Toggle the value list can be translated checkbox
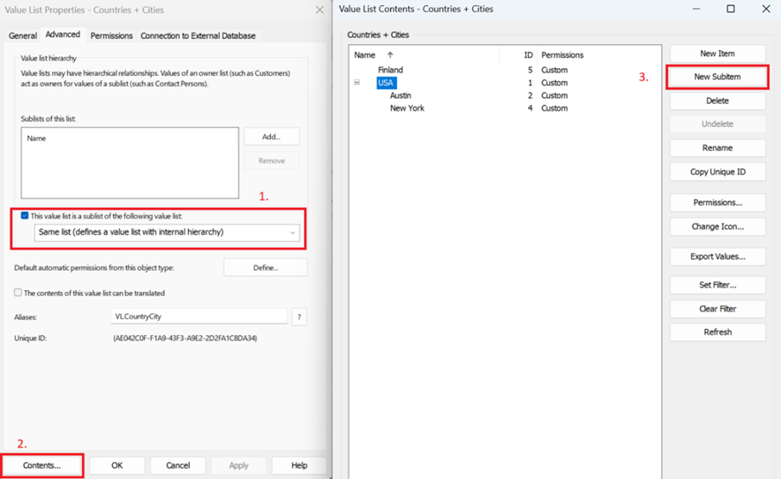This screenshot has height=479, width=781. point(18,292)
